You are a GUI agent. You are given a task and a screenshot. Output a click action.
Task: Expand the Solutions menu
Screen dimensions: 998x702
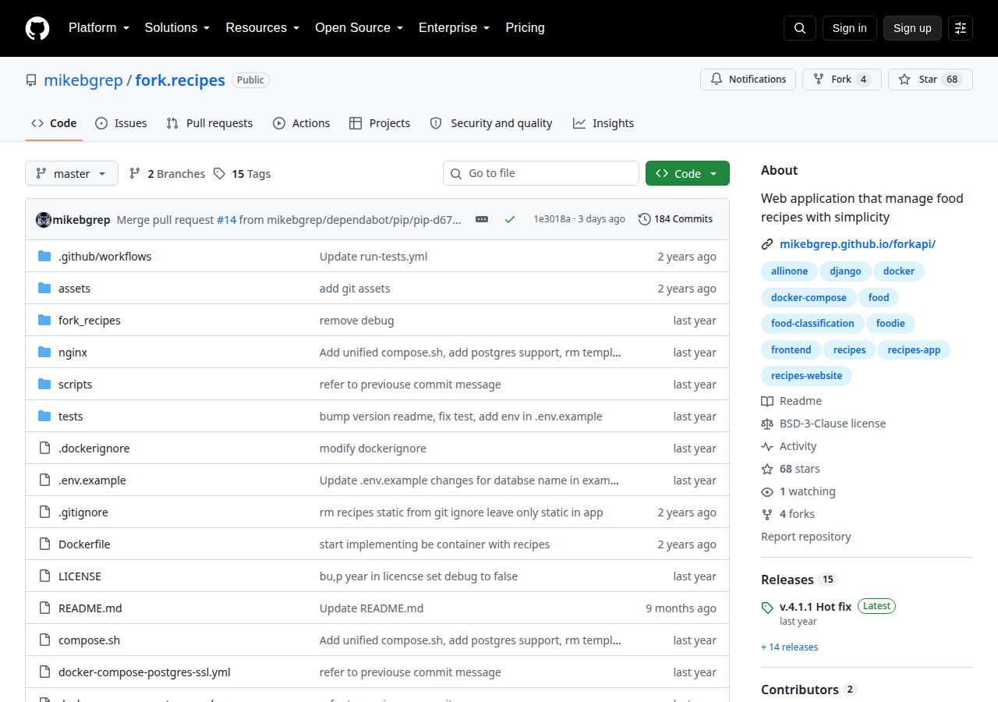(x=177, y=27)
